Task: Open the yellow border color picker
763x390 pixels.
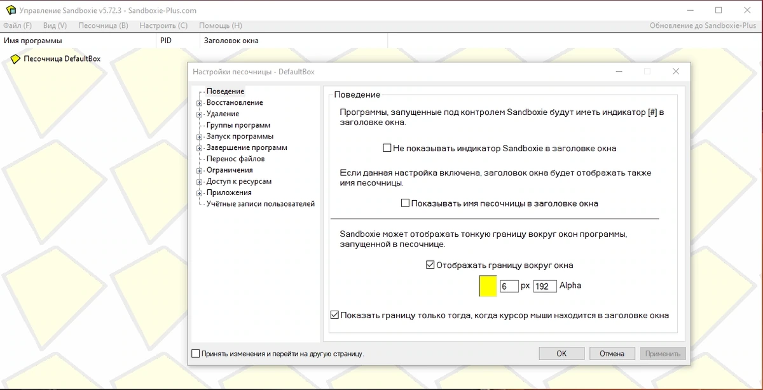Action: tap(488, 286)
